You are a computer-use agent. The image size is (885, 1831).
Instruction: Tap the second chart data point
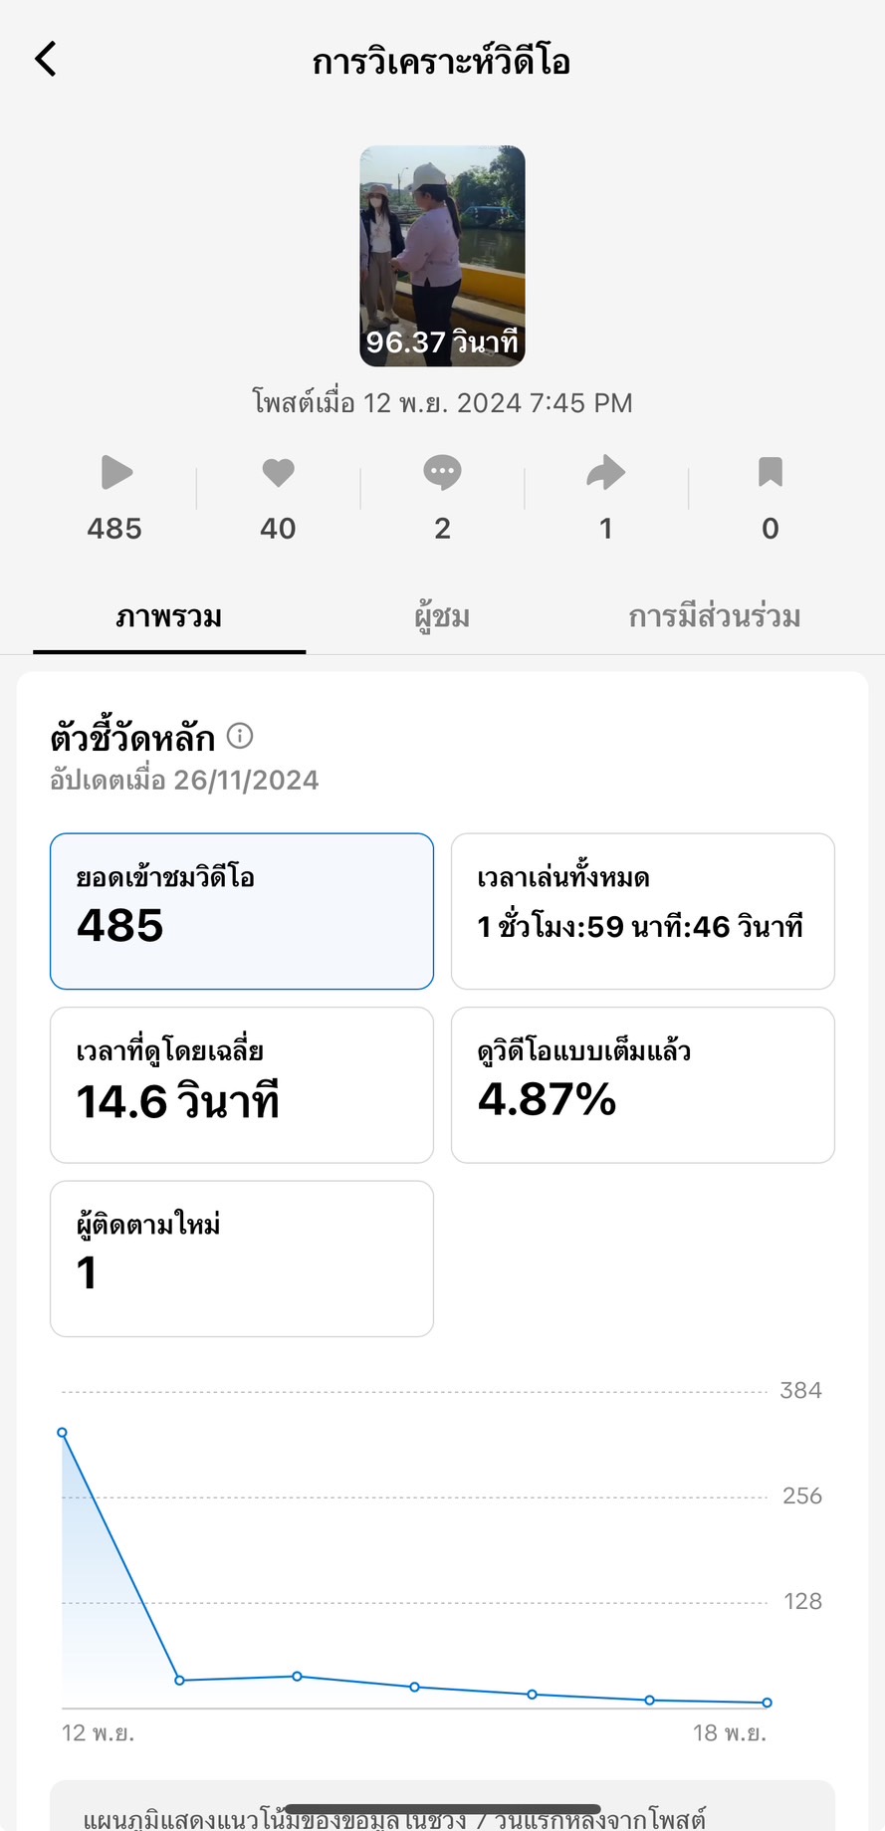(180, 1681)
